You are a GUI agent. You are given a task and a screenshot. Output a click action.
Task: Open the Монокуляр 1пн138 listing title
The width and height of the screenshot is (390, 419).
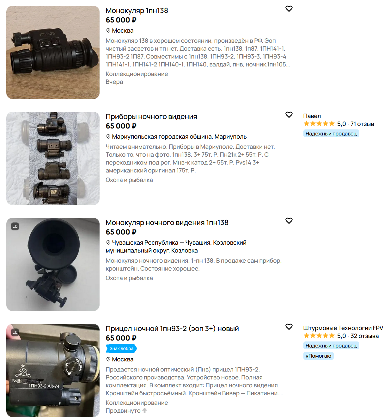point(137,10)
